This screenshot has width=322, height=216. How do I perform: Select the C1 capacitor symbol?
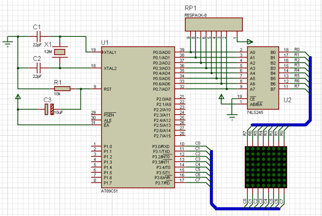tap(38, 36)
